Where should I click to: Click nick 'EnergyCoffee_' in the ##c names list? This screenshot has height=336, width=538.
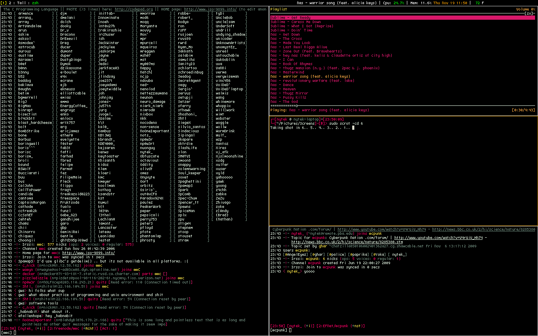point(74,106)
